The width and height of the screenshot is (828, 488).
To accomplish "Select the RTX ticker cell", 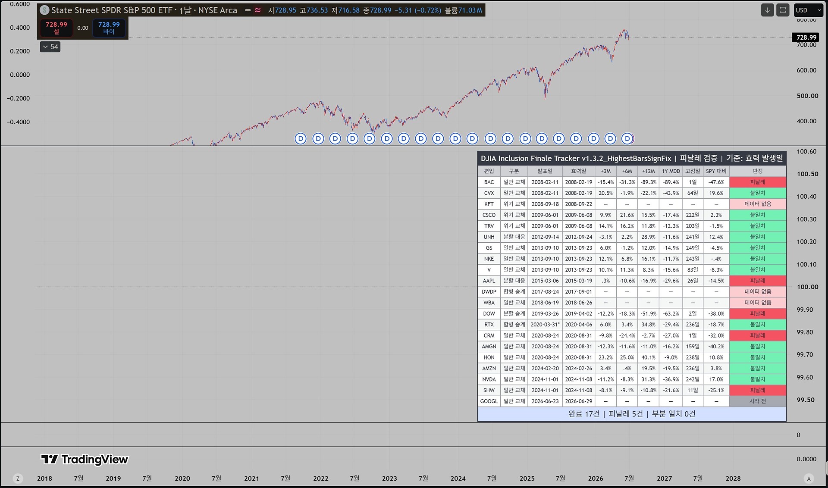I will [x=489, y=325].
